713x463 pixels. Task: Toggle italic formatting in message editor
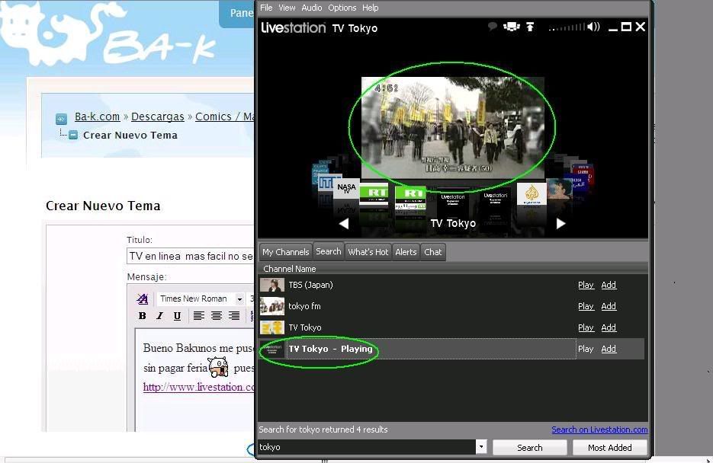pos(159,316)
